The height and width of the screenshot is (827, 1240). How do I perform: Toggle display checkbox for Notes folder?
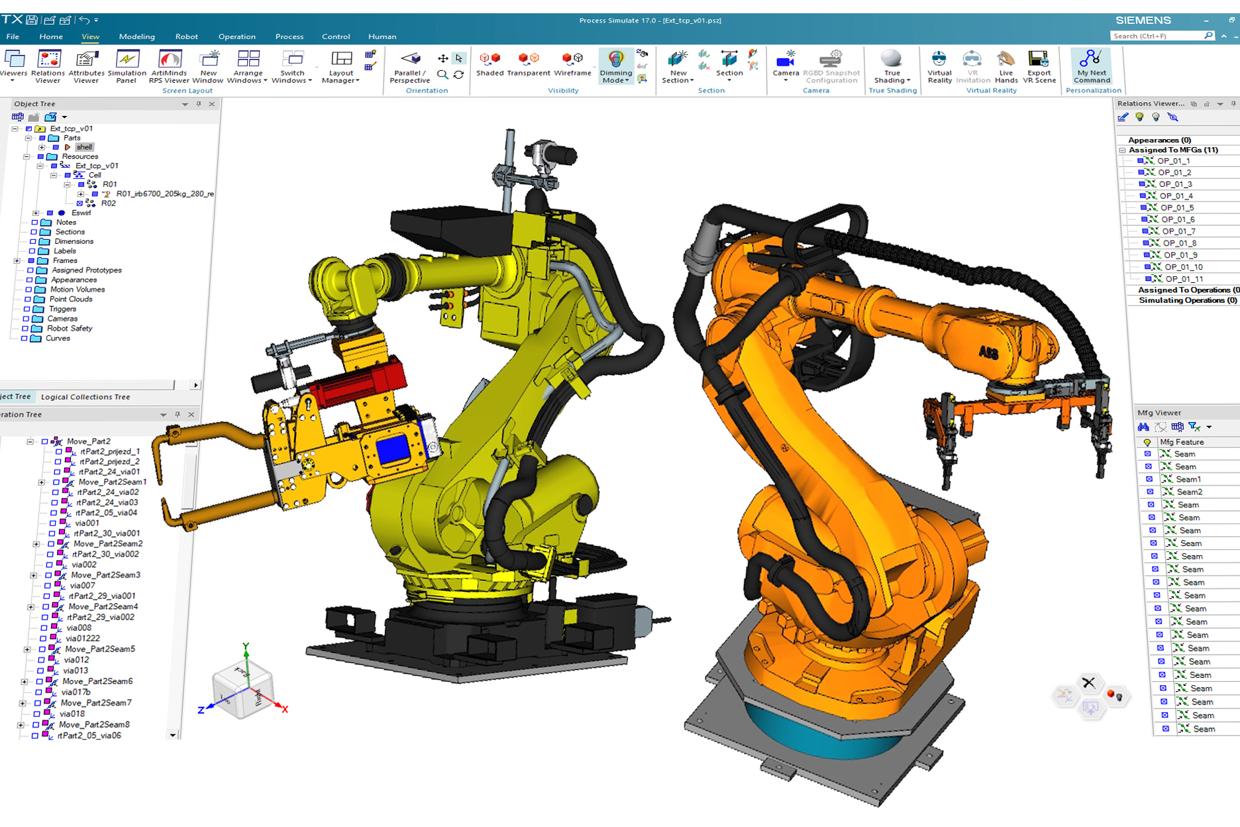pyautogui.click(x=34, y=223)
